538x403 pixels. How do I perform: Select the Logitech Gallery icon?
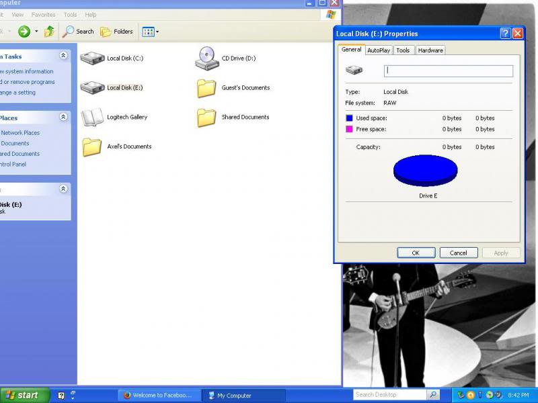(92, 117)
